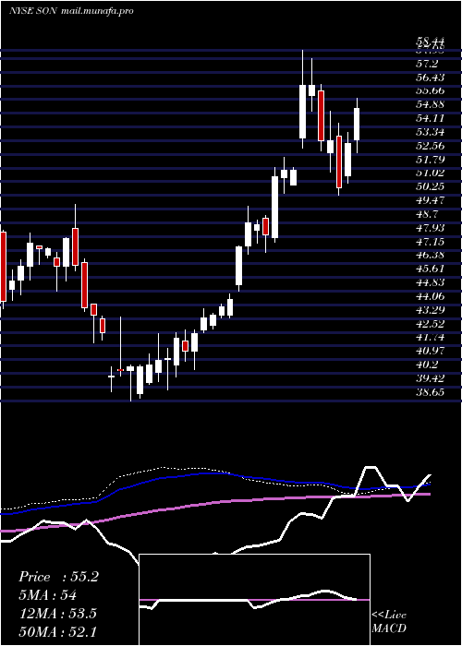Select the 52.56 price axis label
462x646 pixels.
pyautogui.click(x=431, y=146)
